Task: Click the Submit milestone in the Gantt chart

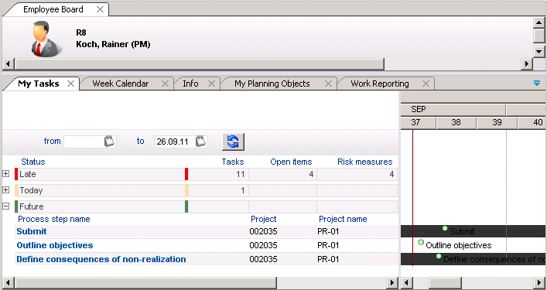Action: click(445, 228)
